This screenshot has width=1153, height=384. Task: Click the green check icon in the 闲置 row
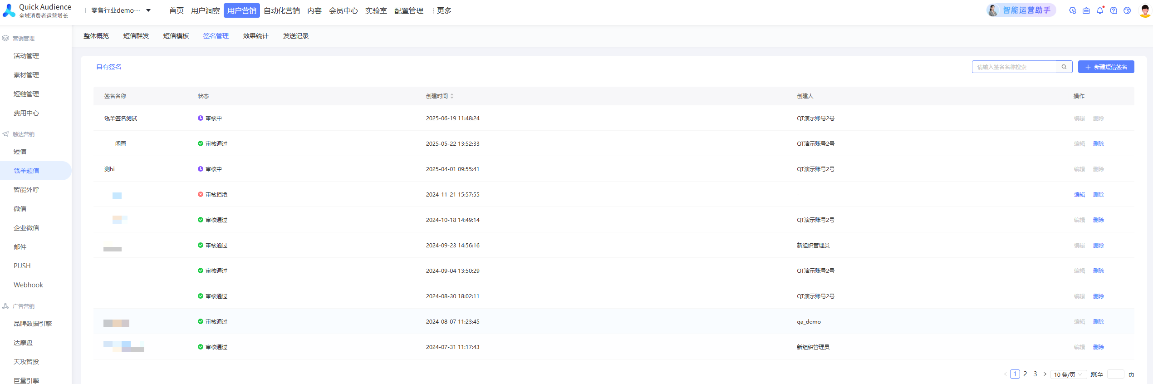201,143
